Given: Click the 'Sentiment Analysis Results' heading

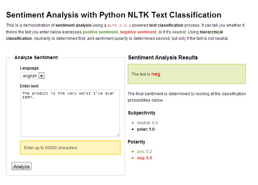Looking at the screenshot, I should point(163,57).
